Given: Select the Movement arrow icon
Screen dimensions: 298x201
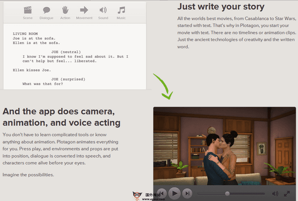Looking at the screenshot, I should (x=84, y=10).
